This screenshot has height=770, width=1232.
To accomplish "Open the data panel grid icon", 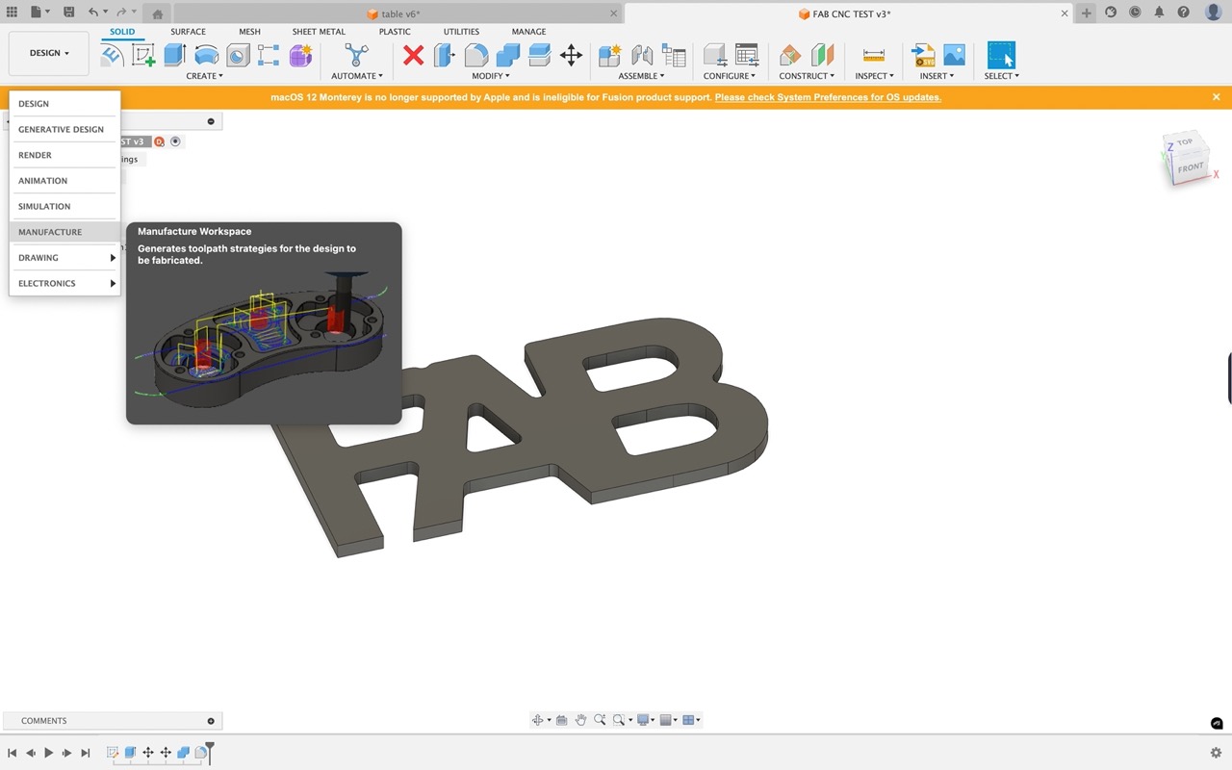I will click(12, 13).
